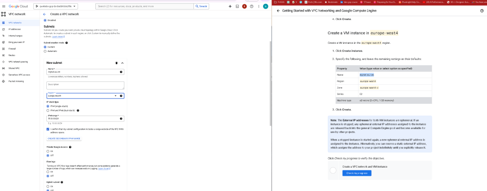
Task: Click the VPC network product icon in sidebar header
Action: coord(3,14)
